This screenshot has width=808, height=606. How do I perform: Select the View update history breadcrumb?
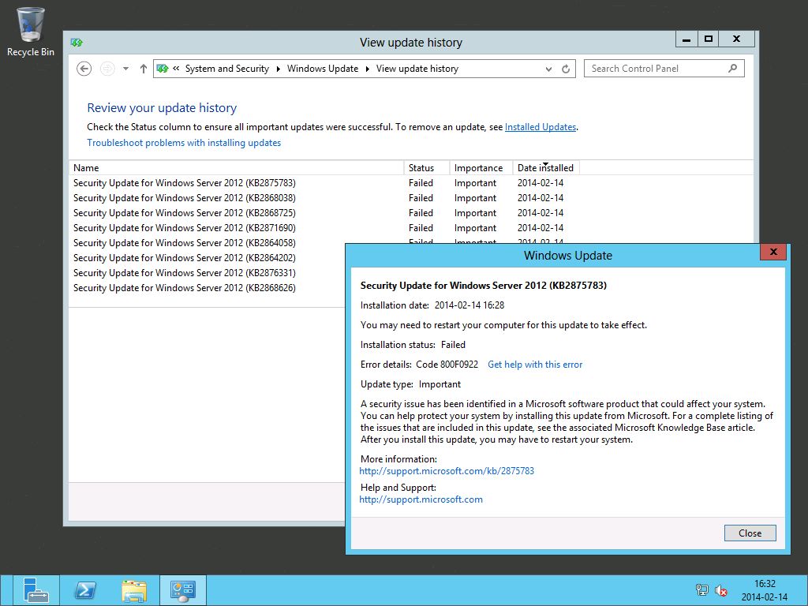417,69
